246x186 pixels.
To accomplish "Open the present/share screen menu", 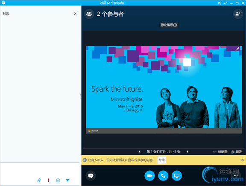I will 177,176.
